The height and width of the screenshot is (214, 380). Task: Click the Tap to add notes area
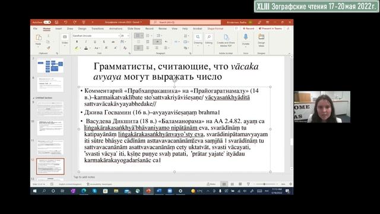pyautogui.click(x=84, y=177)
